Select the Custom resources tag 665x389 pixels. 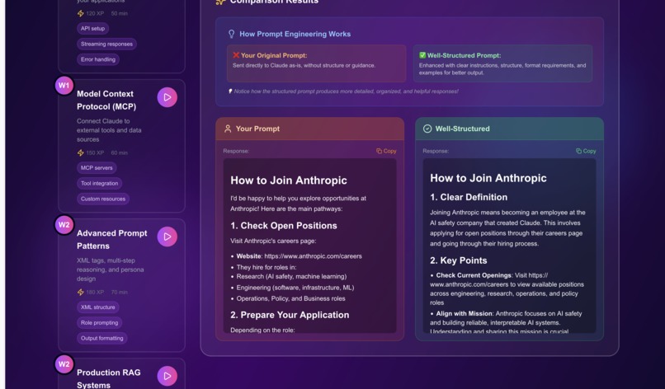(103, 199)
